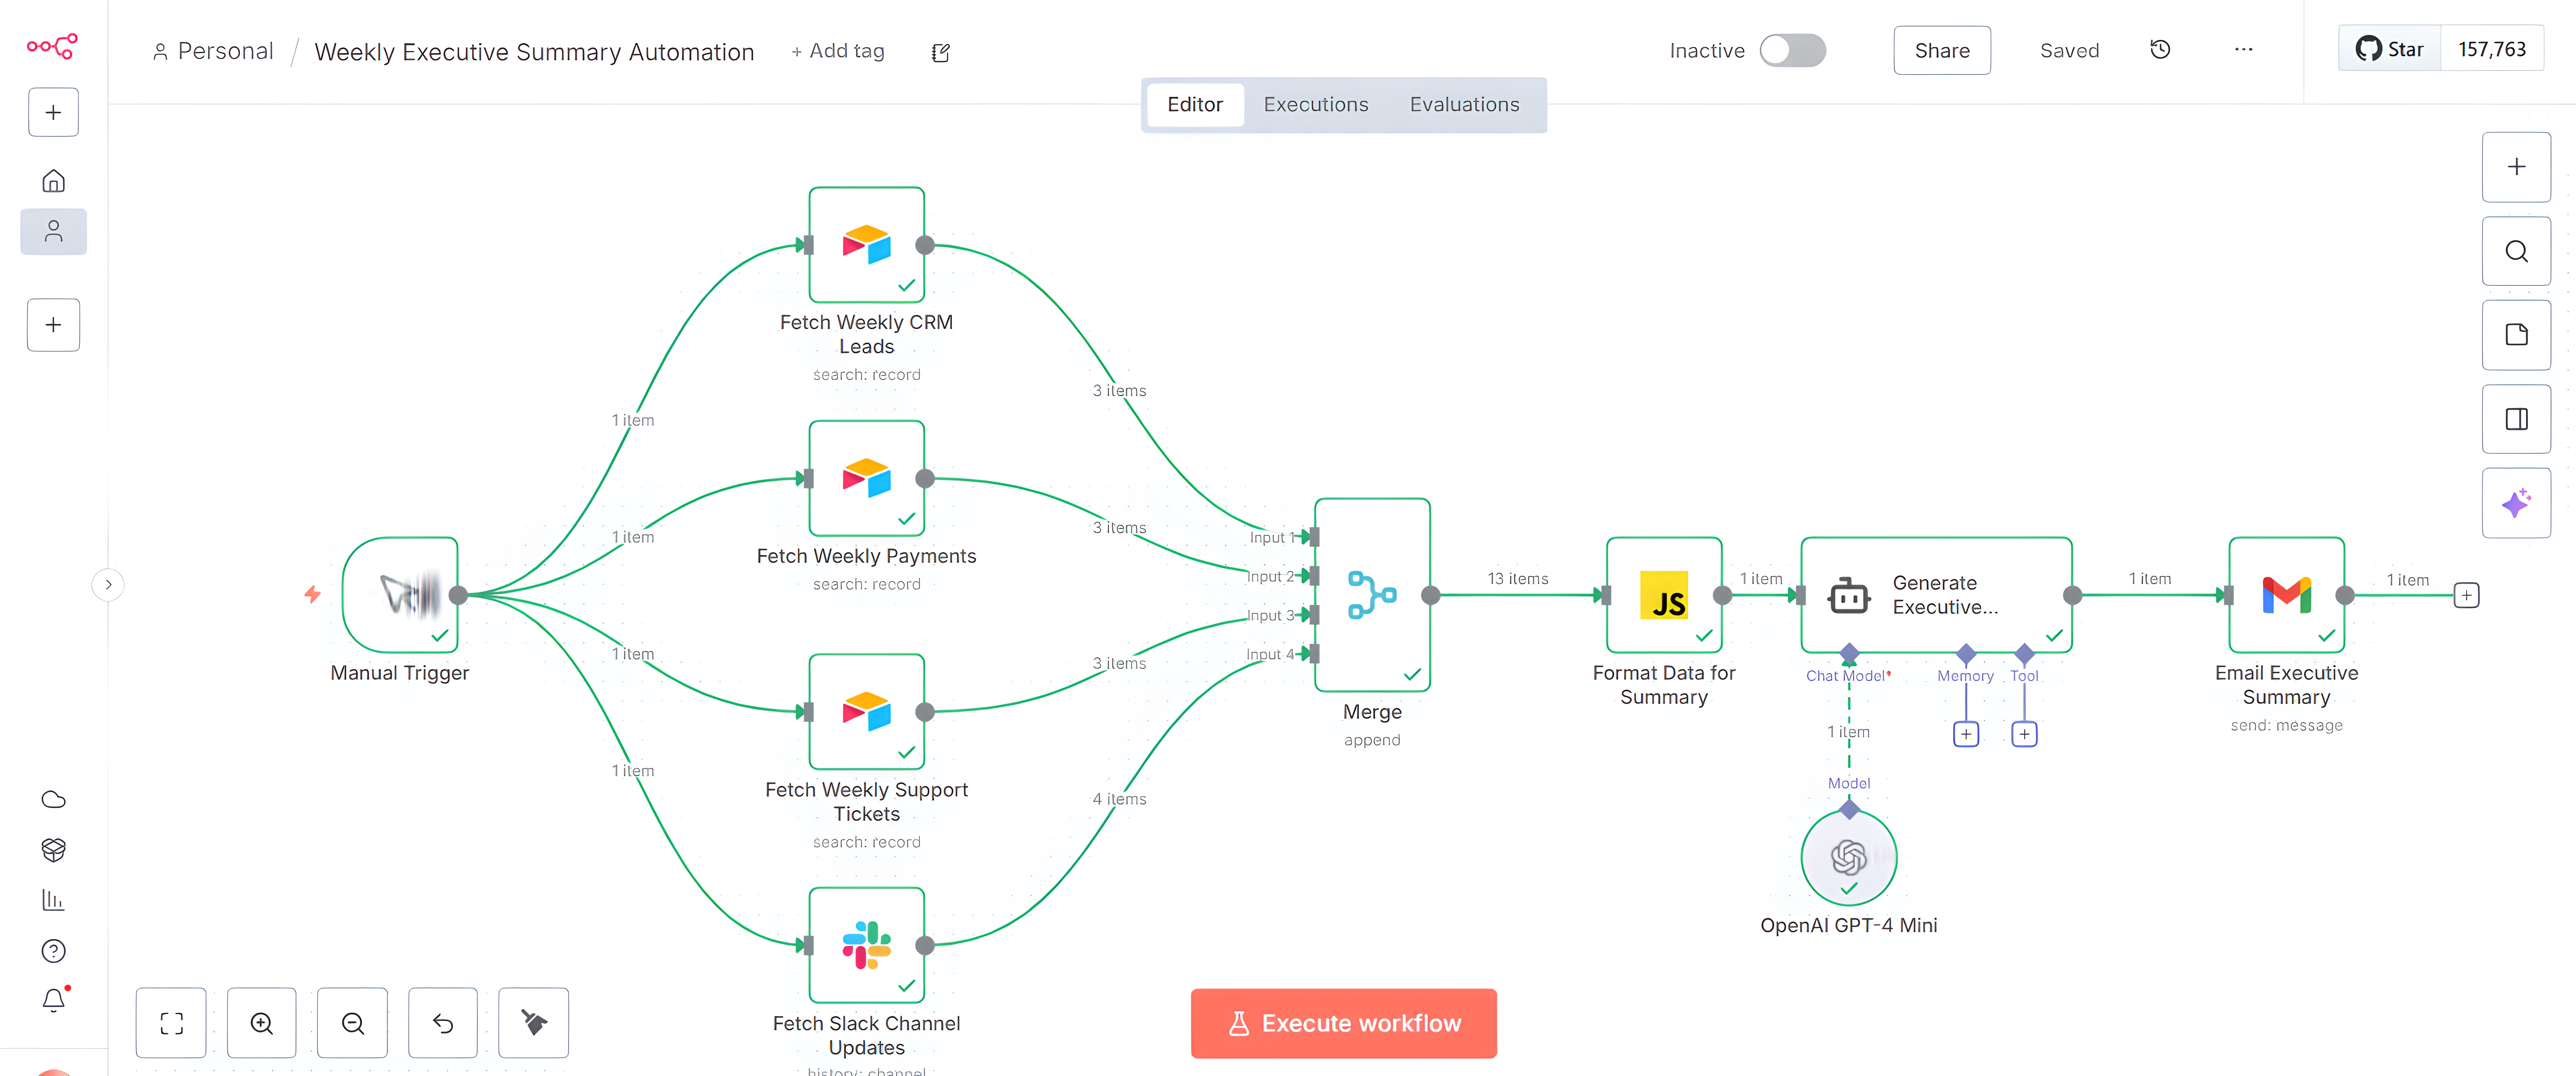Switch to the Executions tab
This screenshot has width=2576, height=1076.
[1316, 105]
